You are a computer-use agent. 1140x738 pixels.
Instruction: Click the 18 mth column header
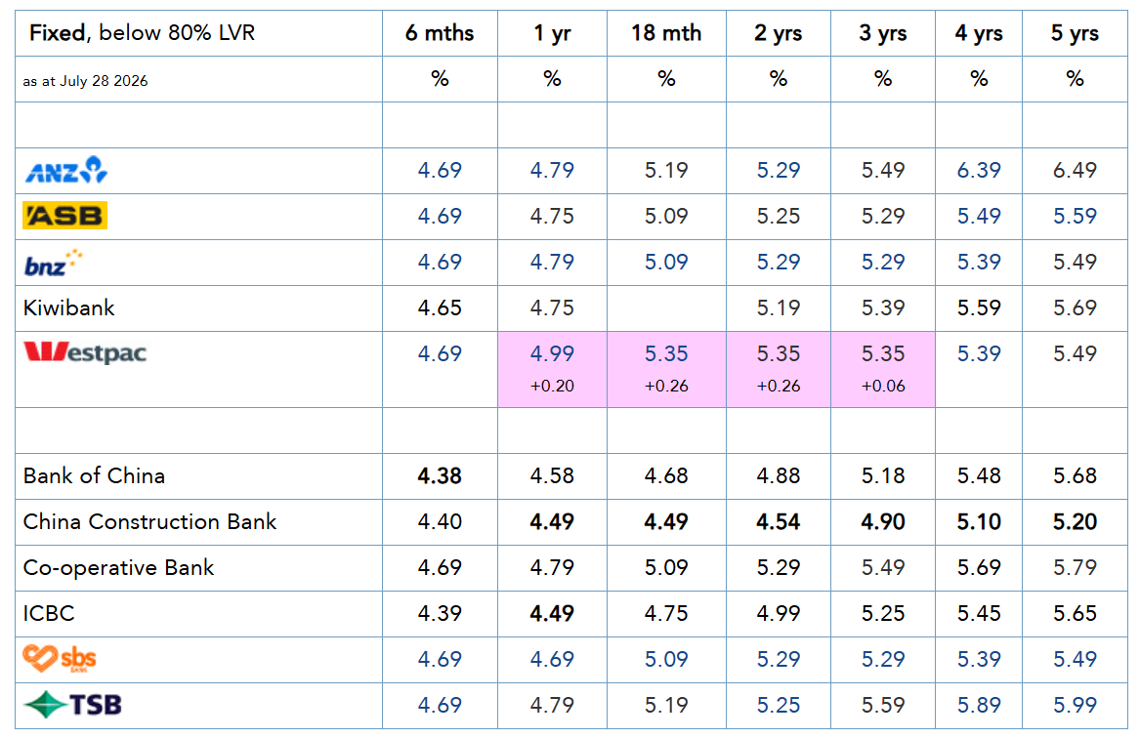pos(666,32)
